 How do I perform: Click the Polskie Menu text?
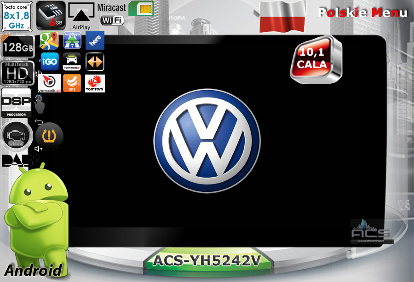[362, 13]
